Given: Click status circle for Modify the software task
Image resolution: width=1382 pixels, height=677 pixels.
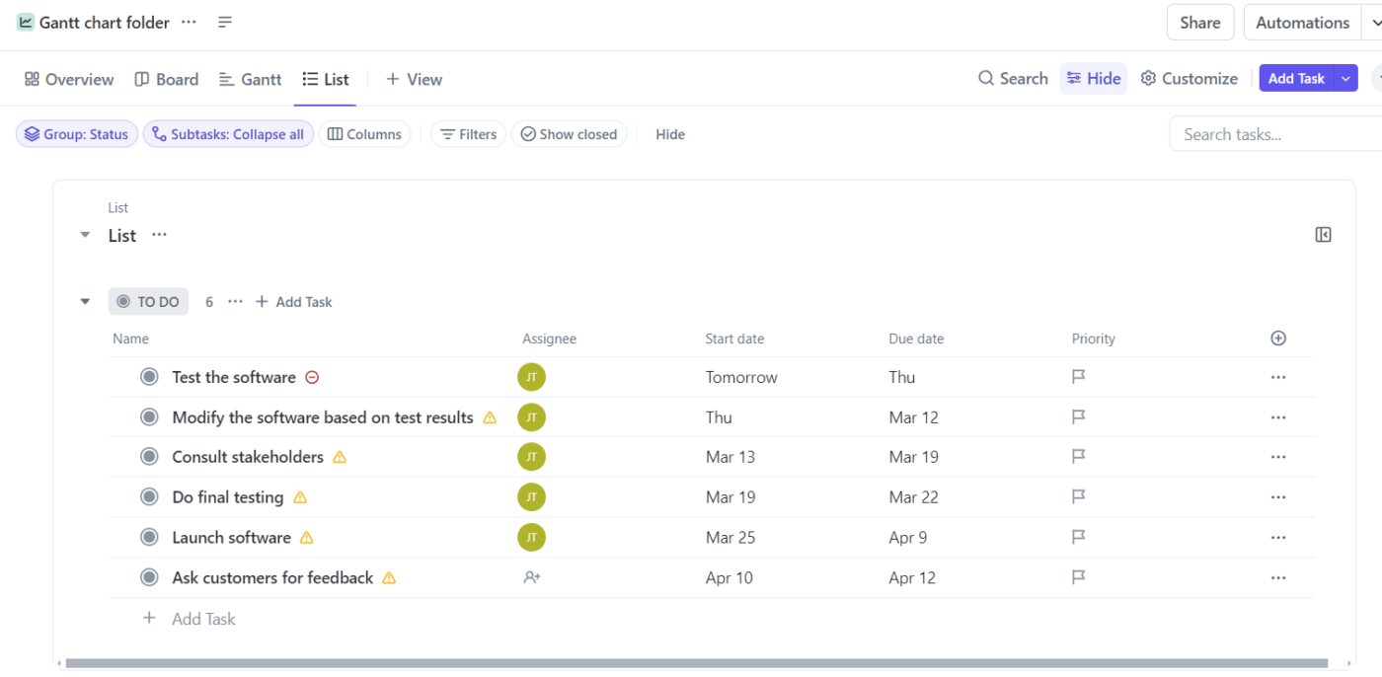Looking at the screenshot, I should 149,417.
